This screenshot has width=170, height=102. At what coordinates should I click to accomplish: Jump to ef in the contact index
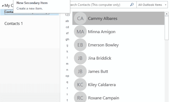(67, 33)
